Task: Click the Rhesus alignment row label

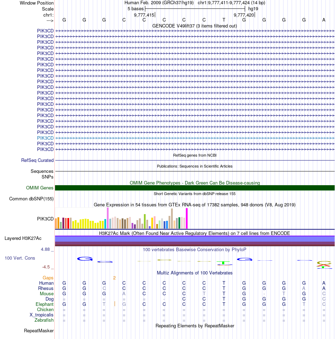Action: (x=46, y=289)
